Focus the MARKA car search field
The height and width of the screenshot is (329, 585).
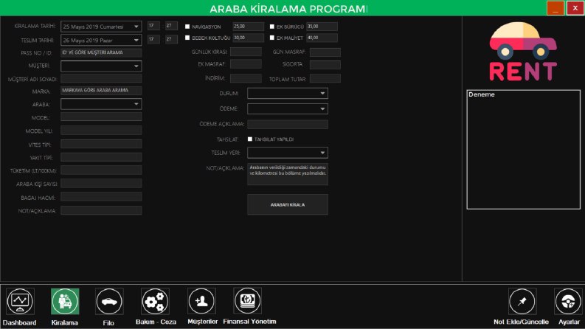[101, 90]
